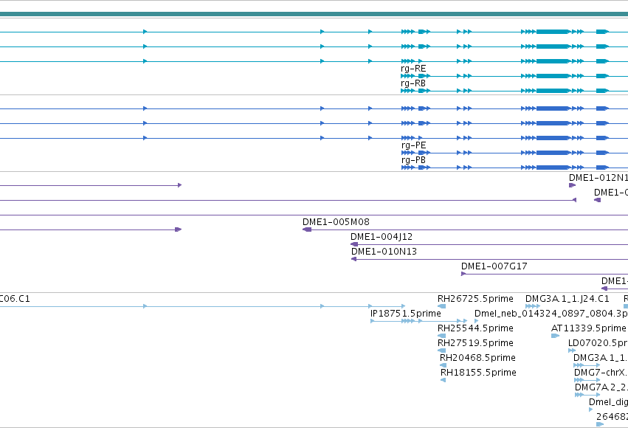Click the large exon block of rg-RE
The image size is (628, 428).
coord(553,76)
